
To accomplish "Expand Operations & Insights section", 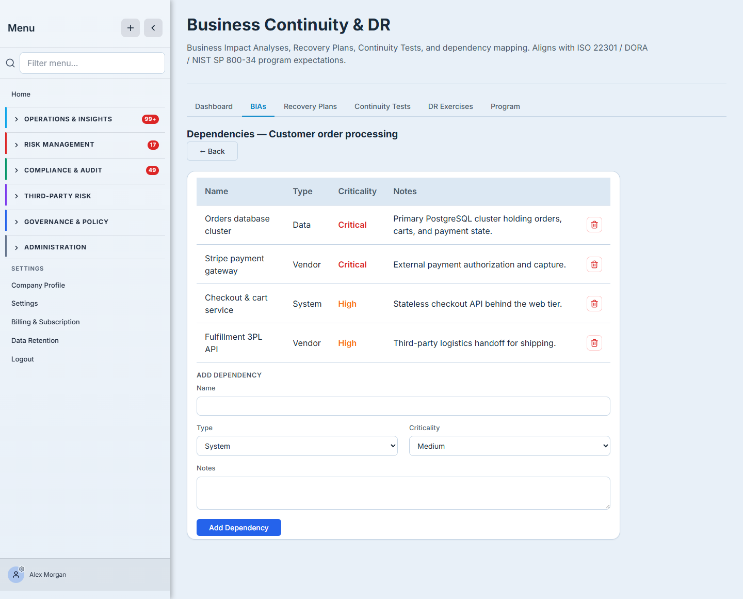I will coord(85,119).
